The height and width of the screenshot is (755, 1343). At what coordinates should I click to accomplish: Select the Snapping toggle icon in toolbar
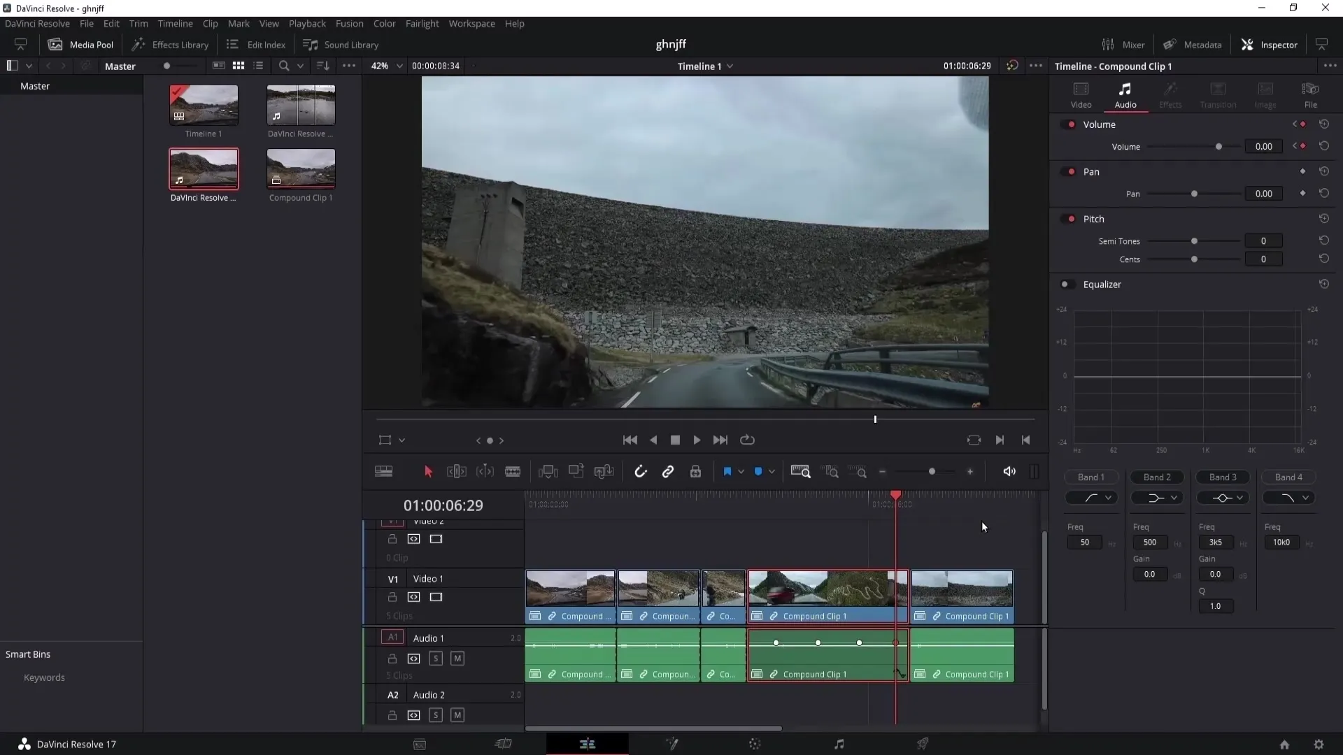point(639,471)
